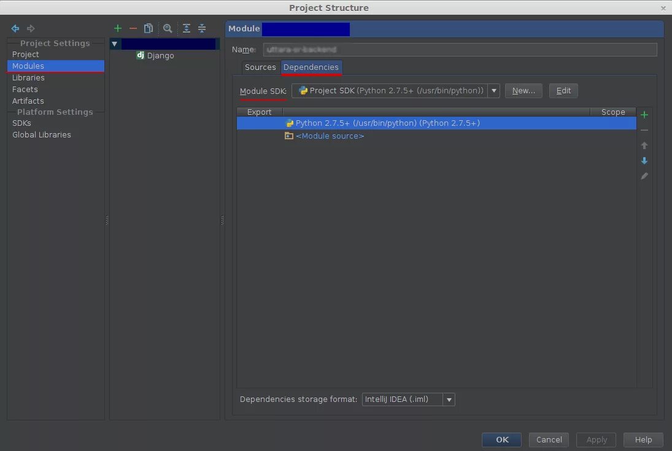Screen dimensions: 672x451
Task: Click the Django facet icon
Action: pyautogui.click(x=140, y=55)
